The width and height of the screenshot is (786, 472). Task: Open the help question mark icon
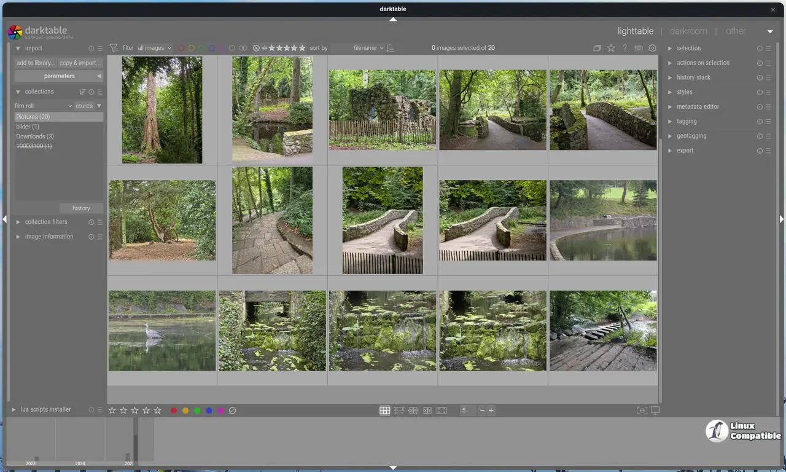point(625,48)
